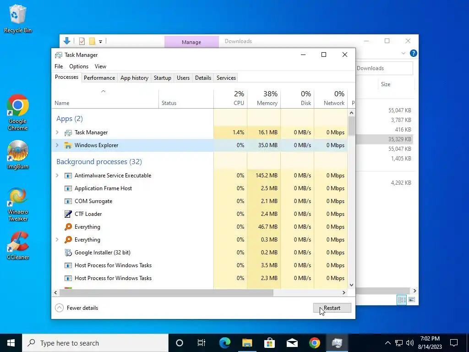Click the horizontal scroll right arrow in Task Manager
Image resolution: width=469 pixels, height=352 pixels.
344,292
